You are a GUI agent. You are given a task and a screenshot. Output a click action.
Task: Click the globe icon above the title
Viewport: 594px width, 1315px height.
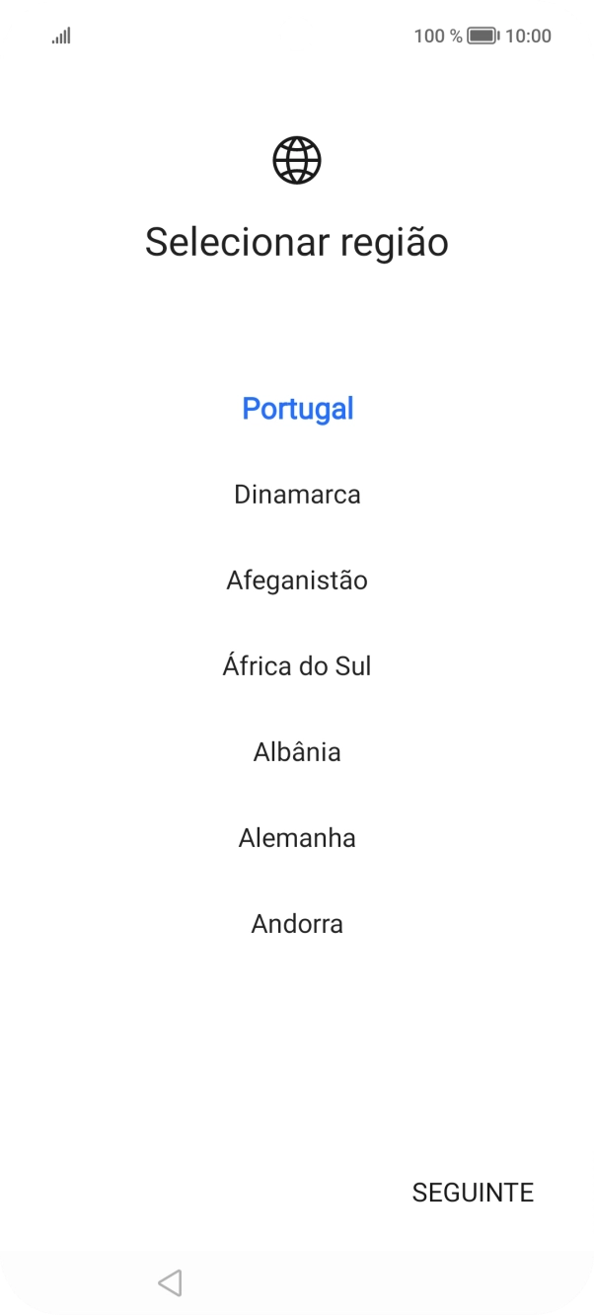(x=297, y=159)
